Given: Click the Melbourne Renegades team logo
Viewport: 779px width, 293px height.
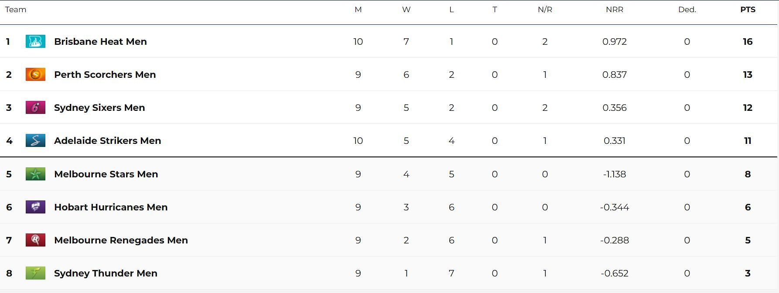Looking at the screenshot, I should [x=35, y=240].
